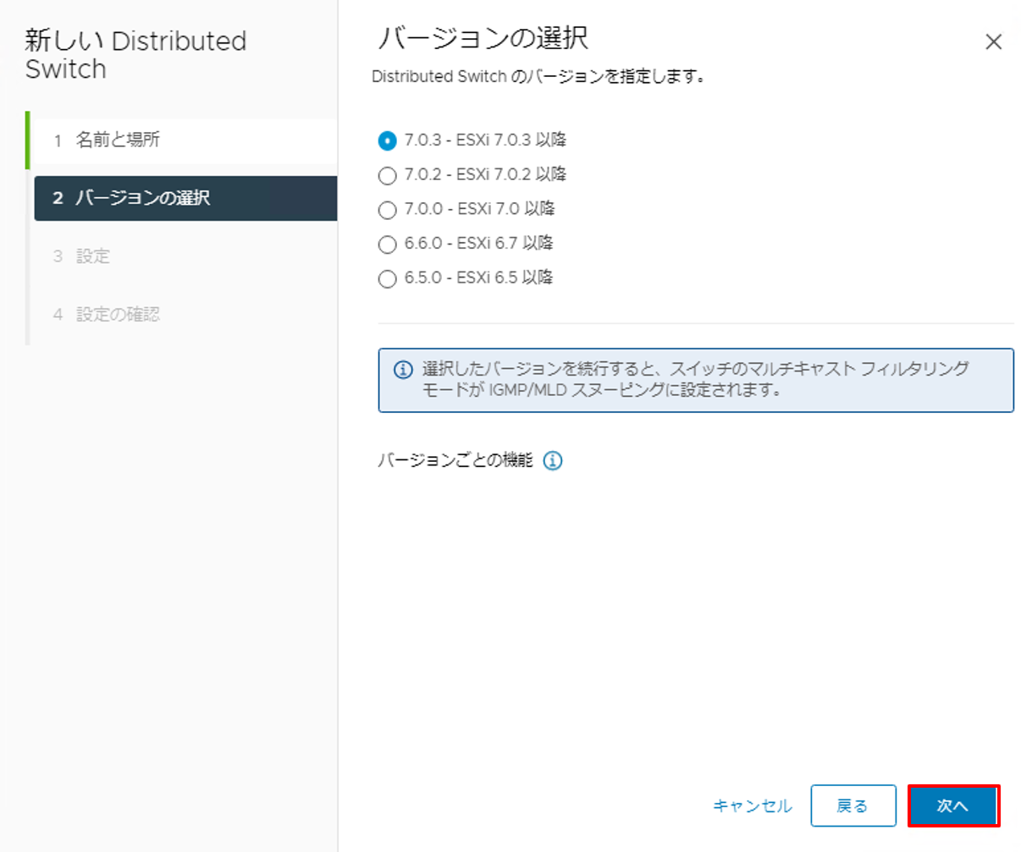
Task: Click the 新しい Distributed Switch wizard title
Action: coord(135,55)
